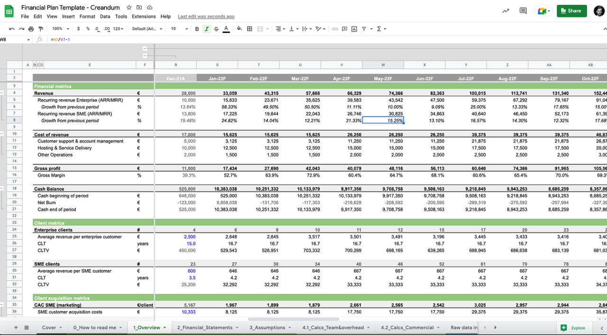
Task: Create a filter using the Filter icon
Action: 364,29
